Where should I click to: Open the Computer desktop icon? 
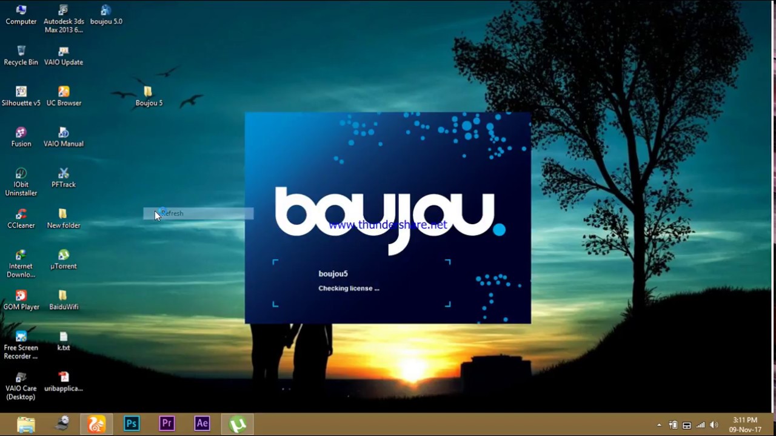pos(21,15)
